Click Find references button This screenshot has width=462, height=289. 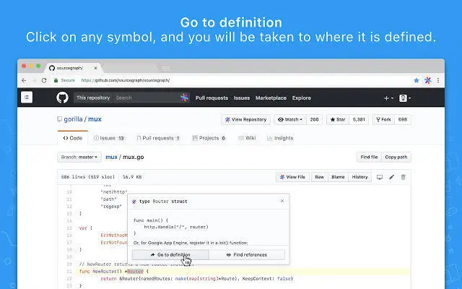click(x=247, y=255)
